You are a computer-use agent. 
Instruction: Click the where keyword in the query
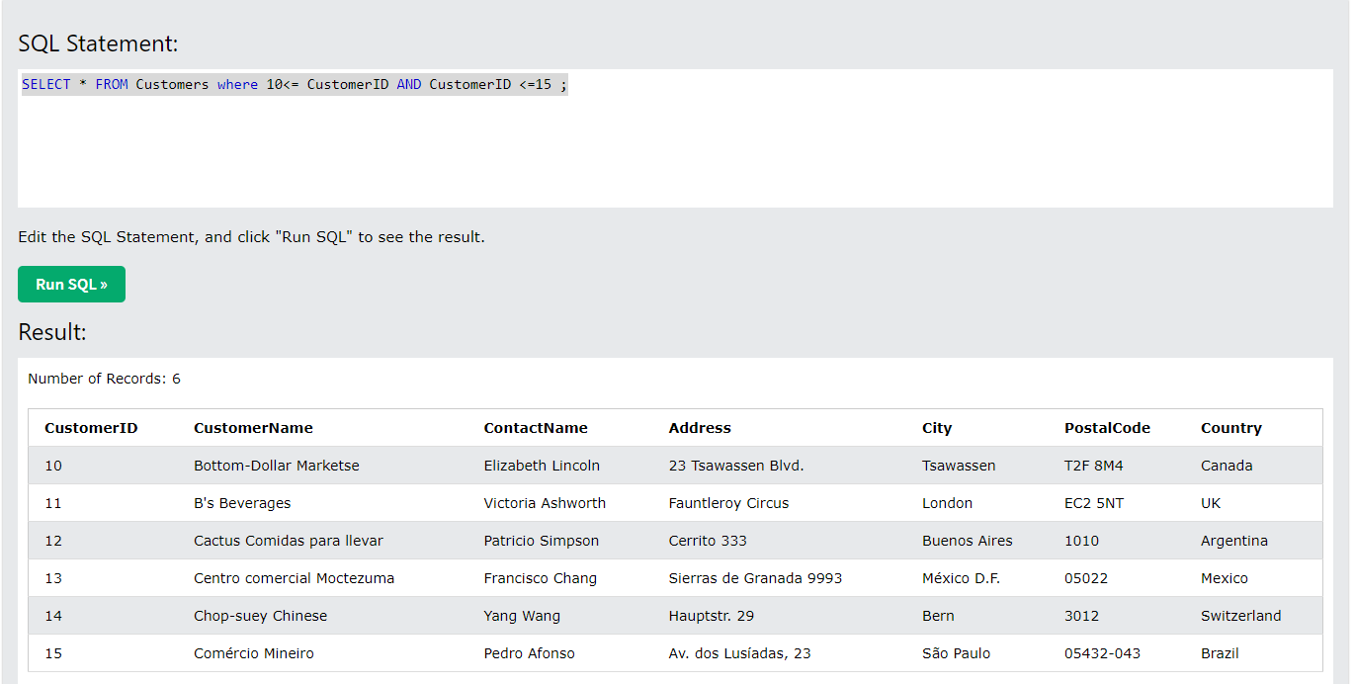click(237, 85)
